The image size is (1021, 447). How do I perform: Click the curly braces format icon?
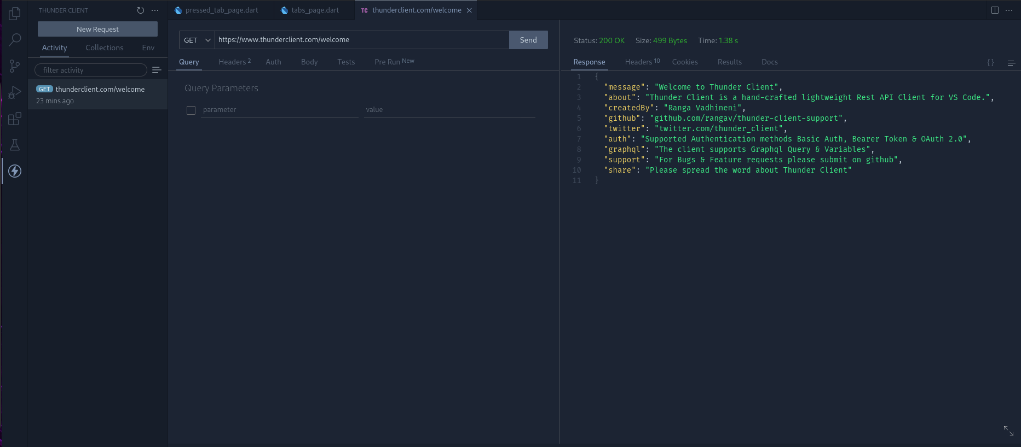click(x=990, y=63)
